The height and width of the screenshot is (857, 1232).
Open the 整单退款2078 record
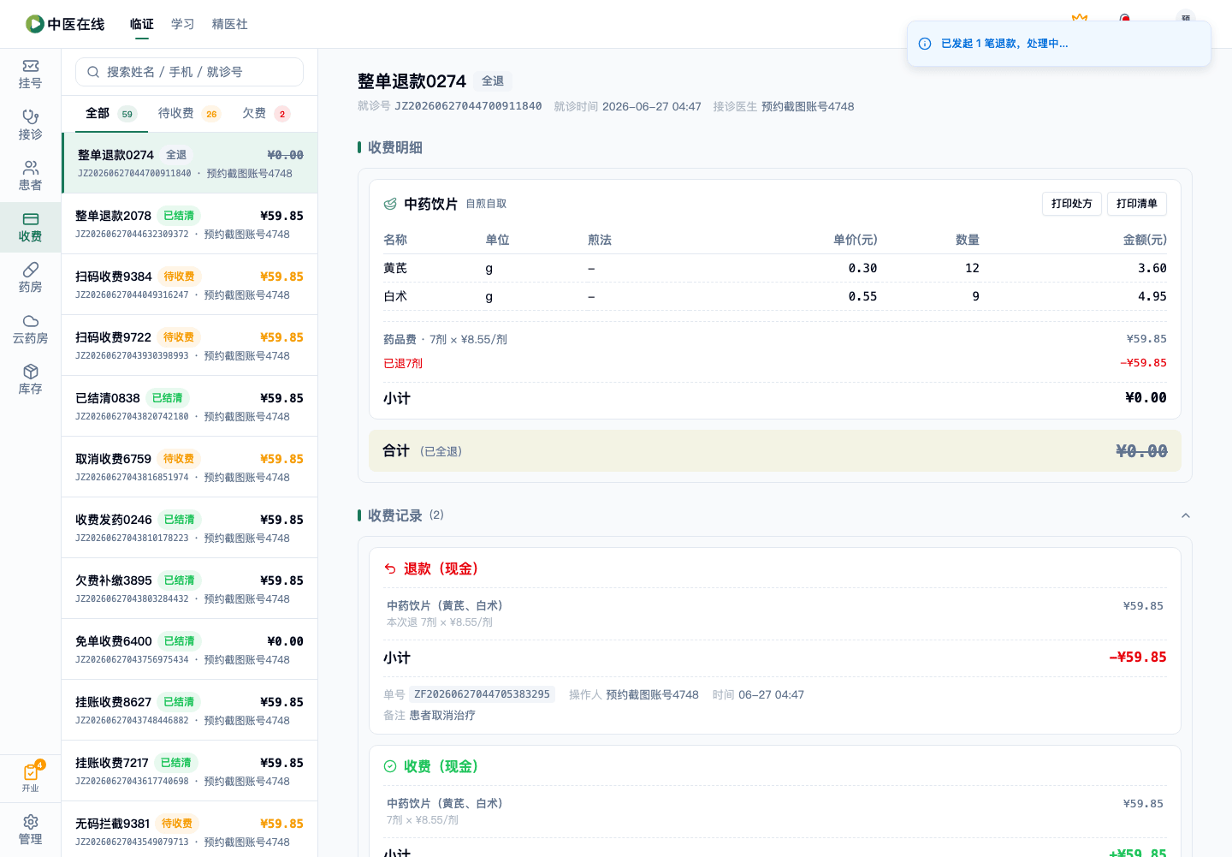190,223
